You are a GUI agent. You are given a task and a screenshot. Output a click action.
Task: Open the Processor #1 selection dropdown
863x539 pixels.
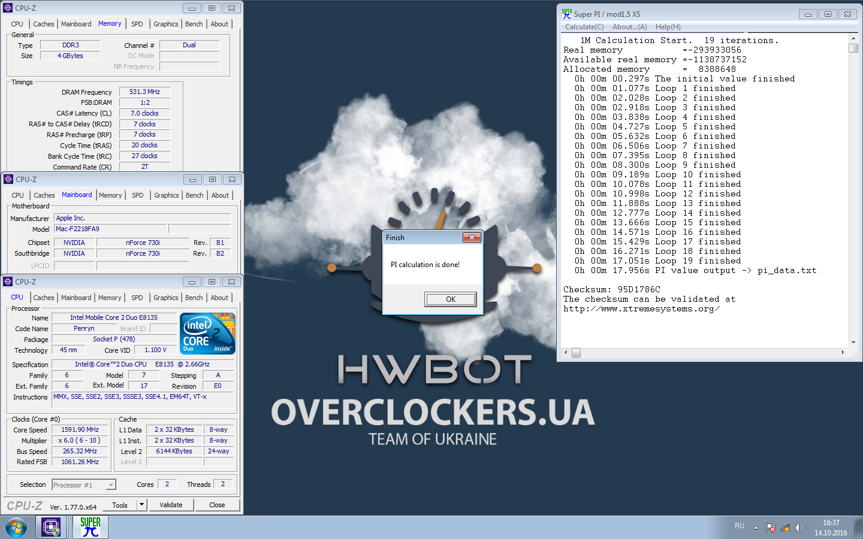click(84, 485)
